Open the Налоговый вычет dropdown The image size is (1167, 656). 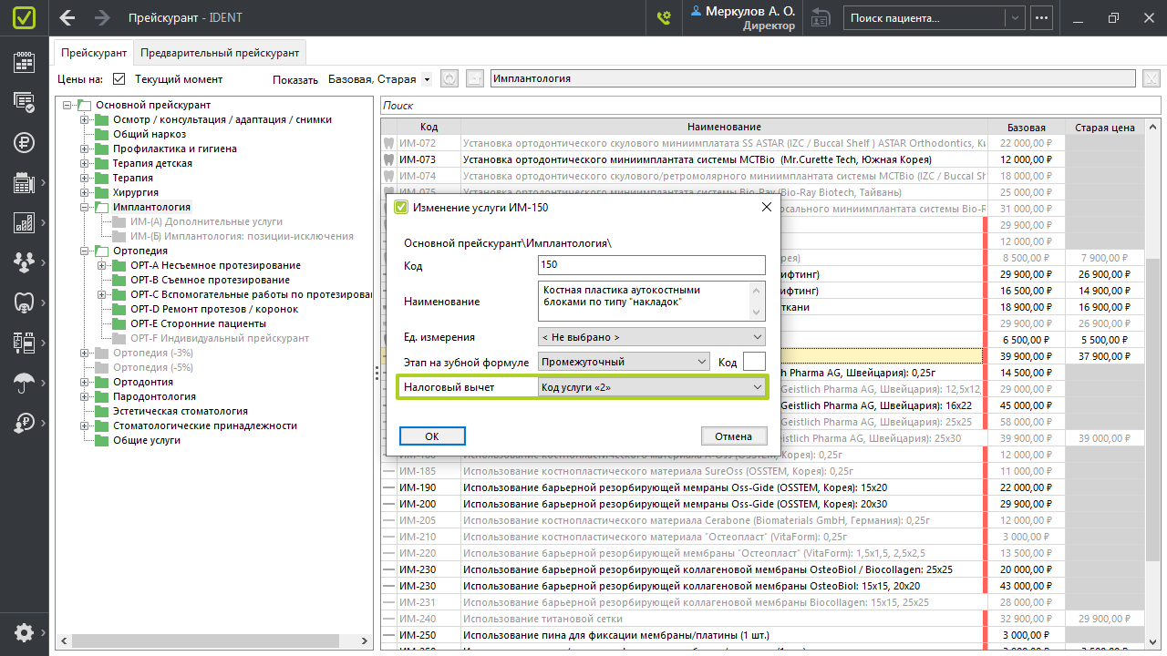[x=652, y=387]
